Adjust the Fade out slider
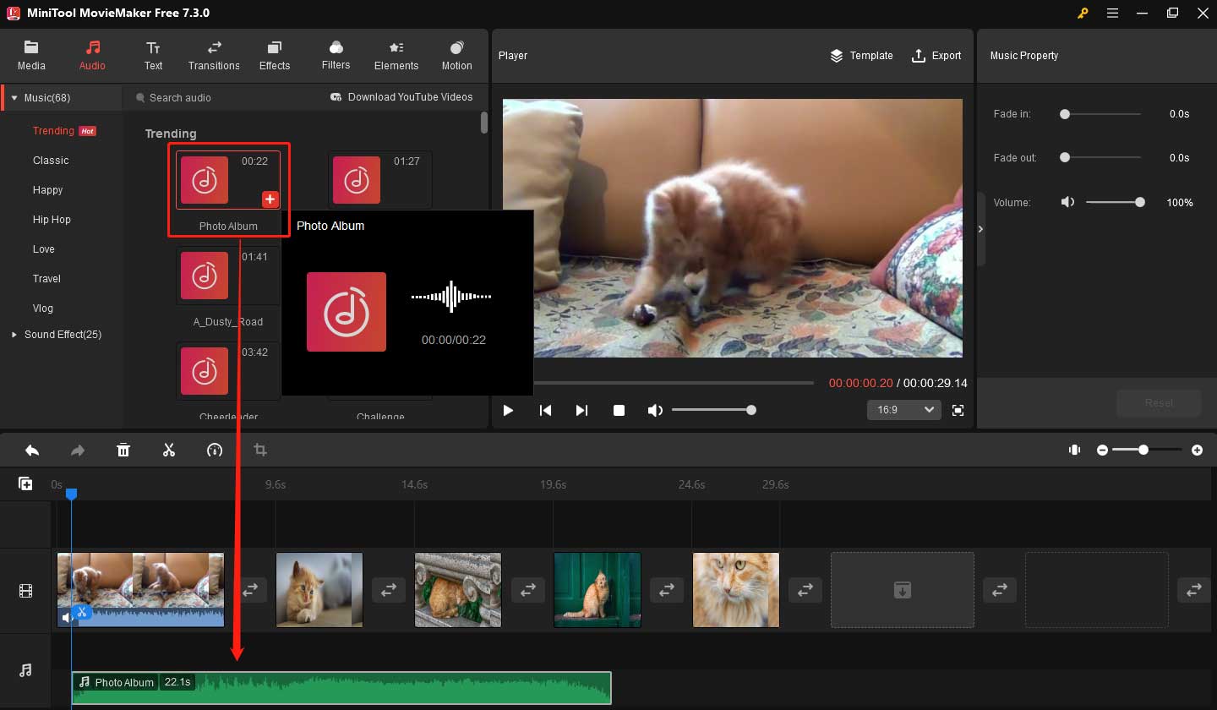The image size is (1217, 710). tap(1102, 158)
